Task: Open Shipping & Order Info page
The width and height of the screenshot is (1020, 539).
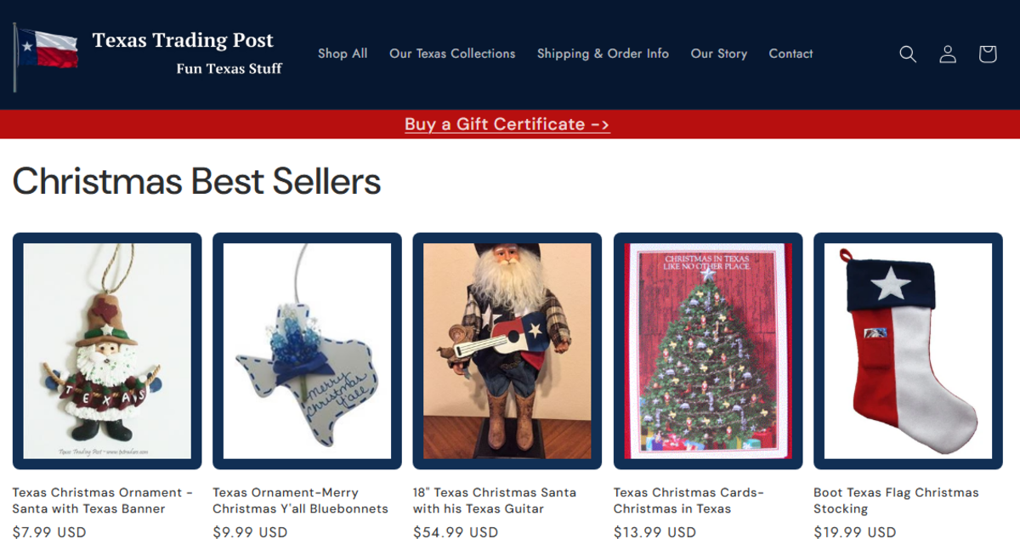Action: pos(603,54)
